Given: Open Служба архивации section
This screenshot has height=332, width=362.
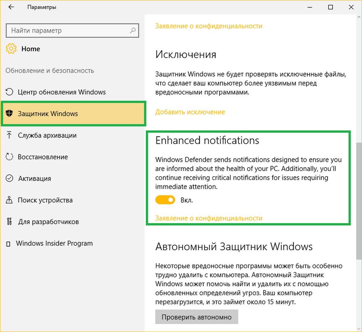Looking at the screenshot, I should (73, 135).
